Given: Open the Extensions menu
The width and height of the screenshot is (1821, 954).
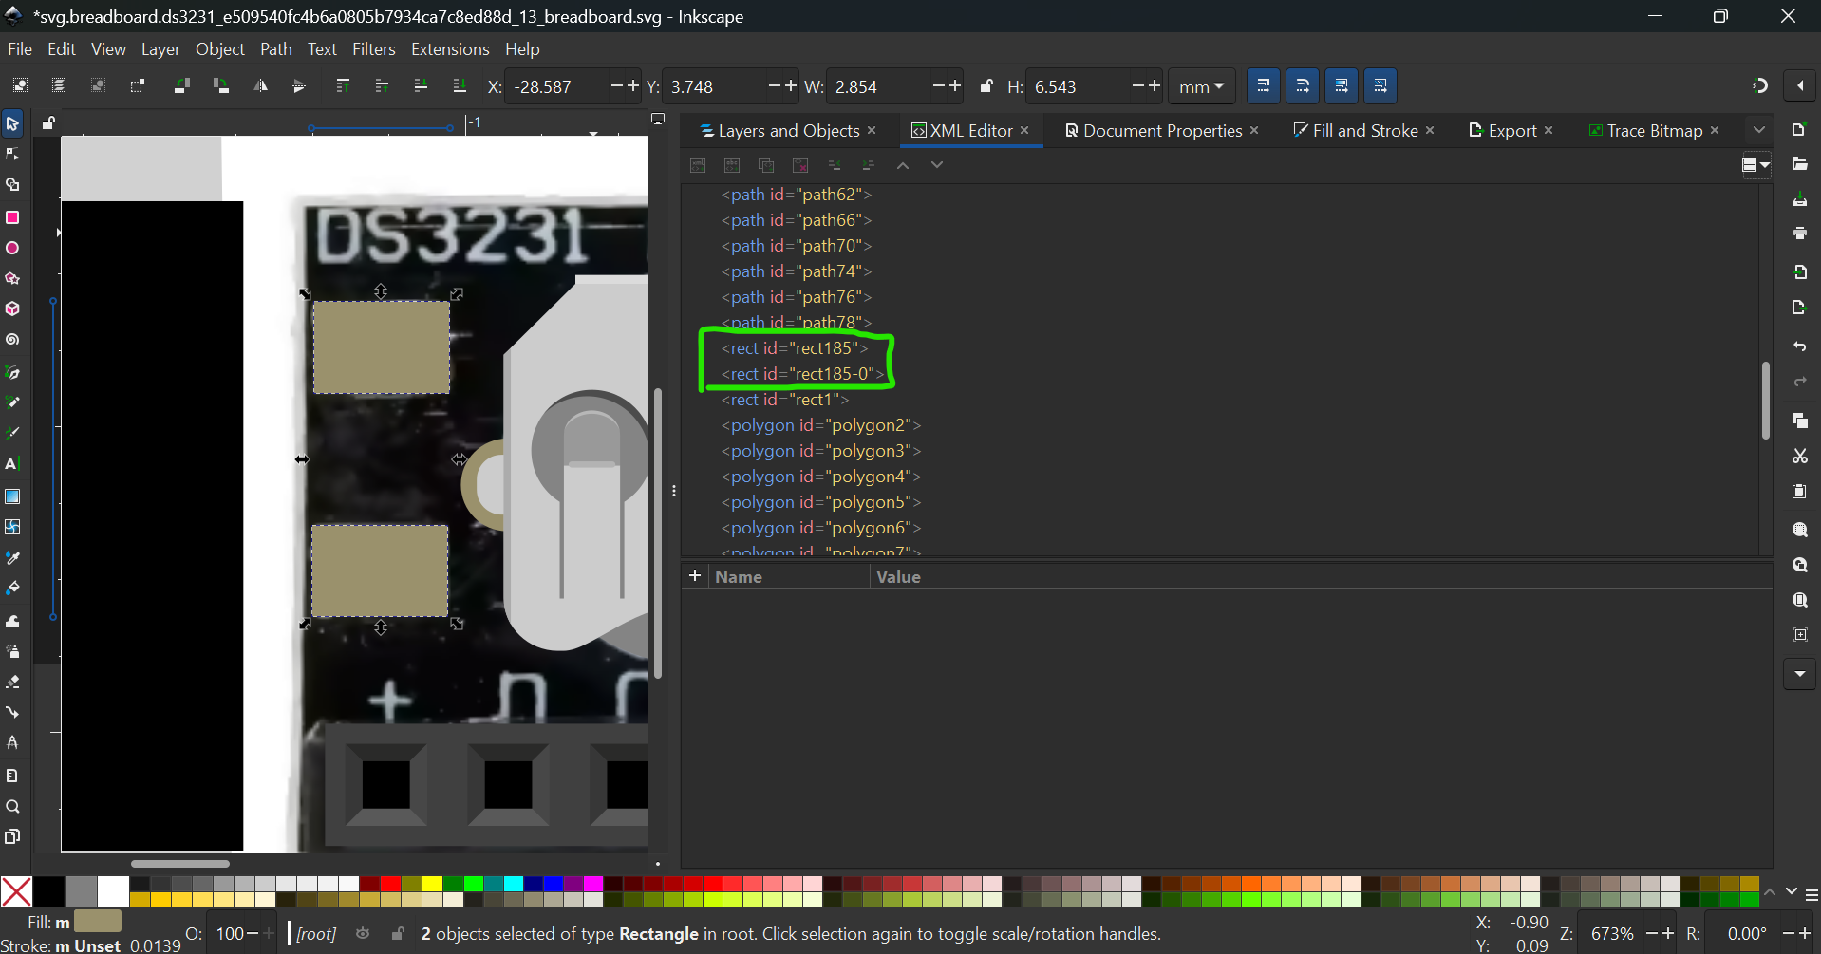Looking at the screenshot, I should 450,49.
